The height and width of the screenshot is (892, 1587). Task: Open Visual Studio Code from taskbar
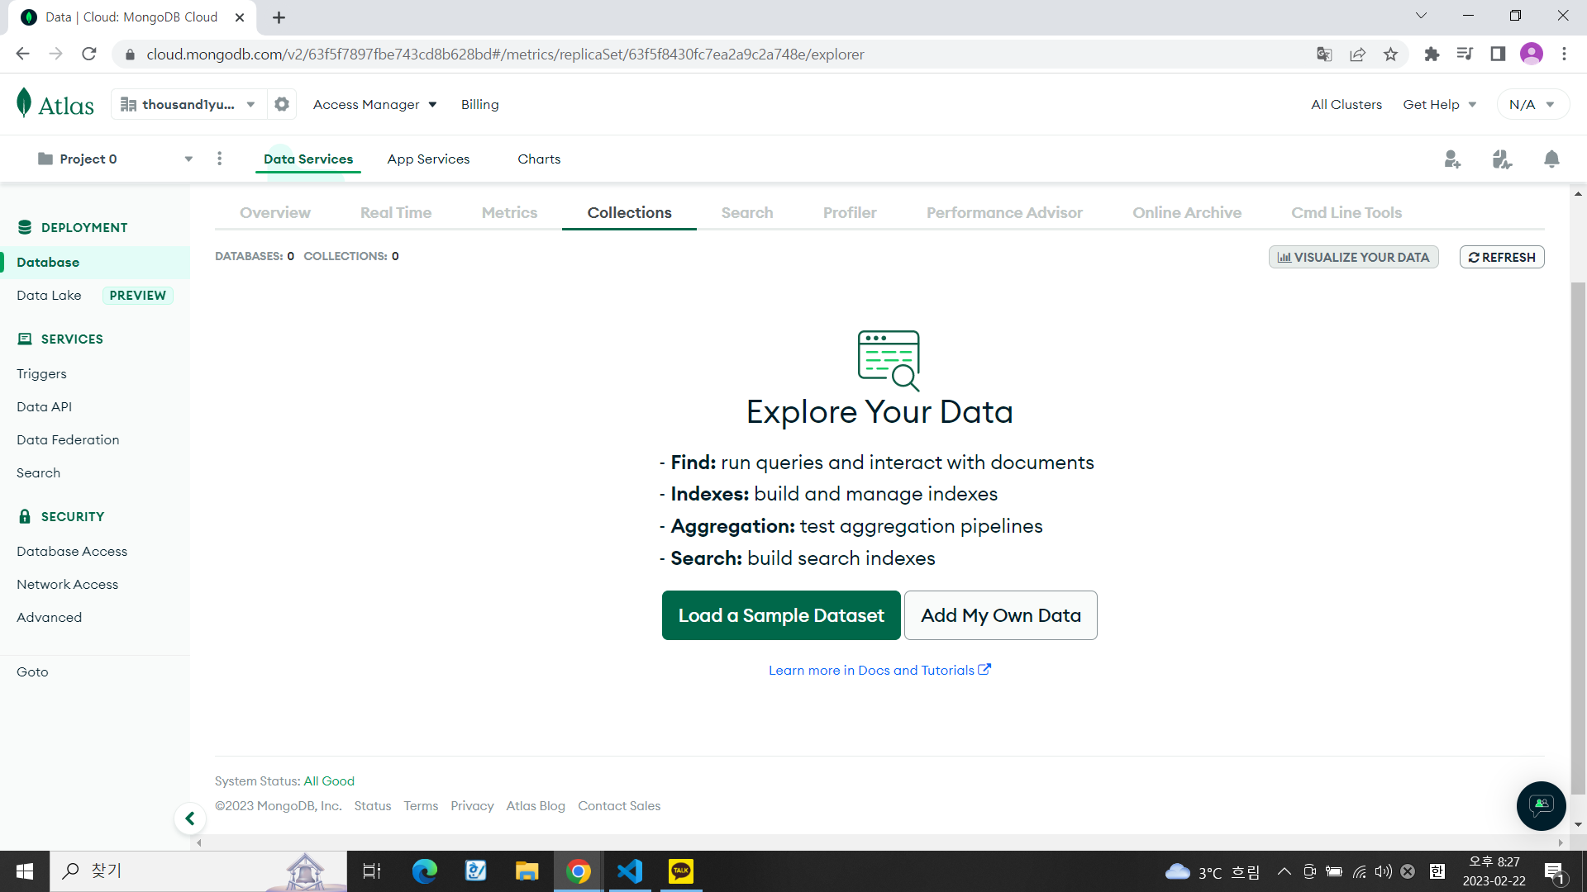tap(630, 871)
